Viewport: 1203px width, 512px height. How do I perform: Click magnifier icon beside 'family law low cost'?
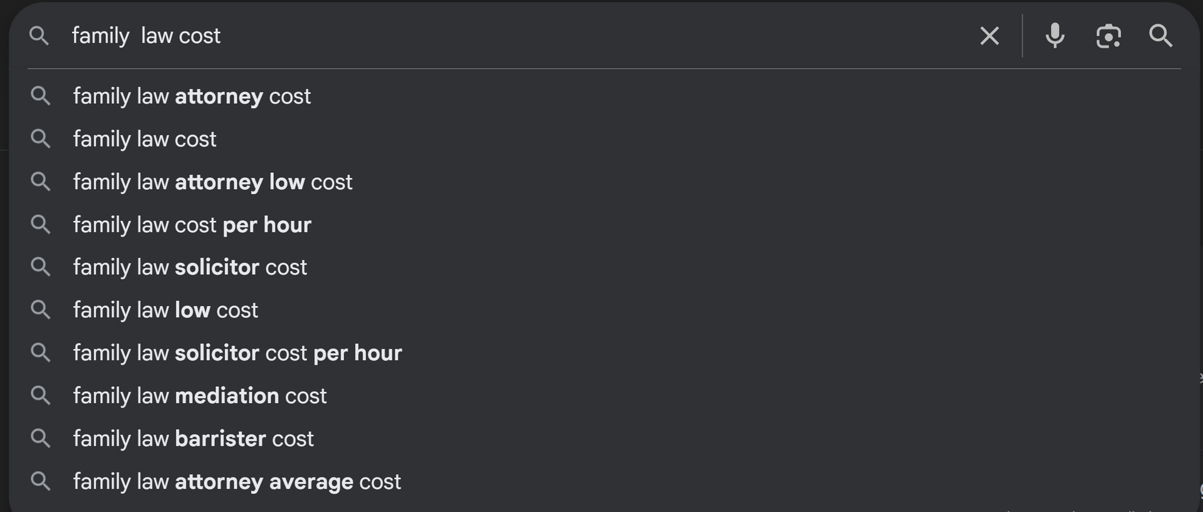(41, 310)
